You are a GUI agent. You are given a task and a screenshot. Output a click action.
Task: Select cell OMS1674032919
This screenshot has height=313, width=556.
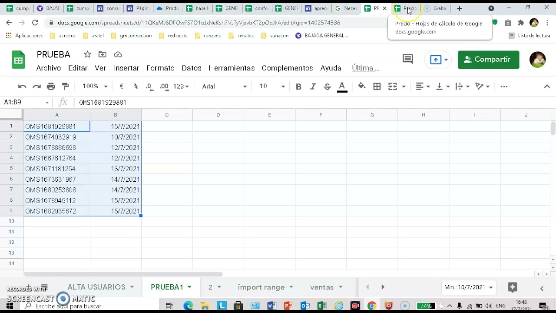pos(57,137)
